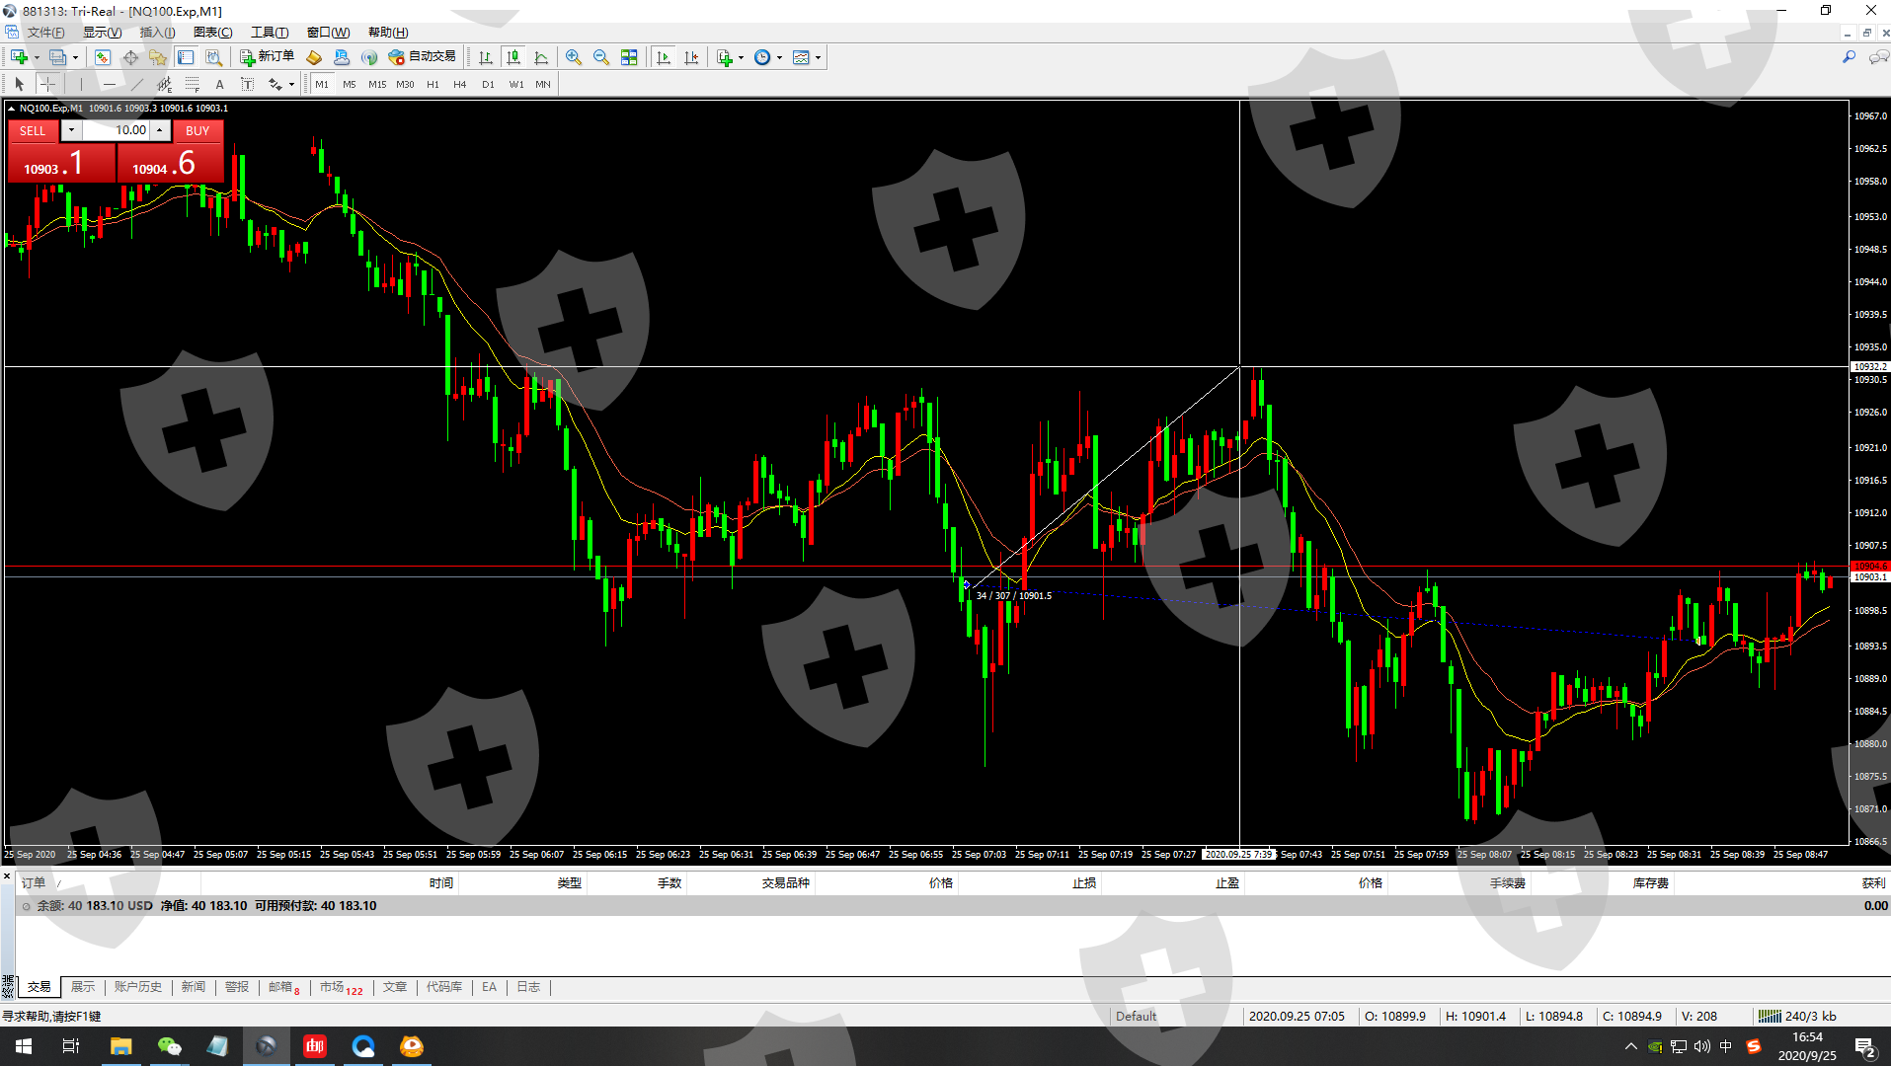1891x1066 pixels.
Task: Open the periodicity clock dropdown arrow
Action: point(779,57)
